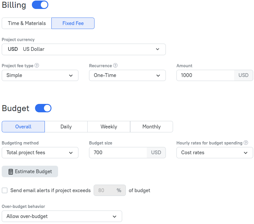Open the Budgeting method dropdown
The height and width of the screenshot is (224, 254).
pyautogui.click(x=40, y=153)
